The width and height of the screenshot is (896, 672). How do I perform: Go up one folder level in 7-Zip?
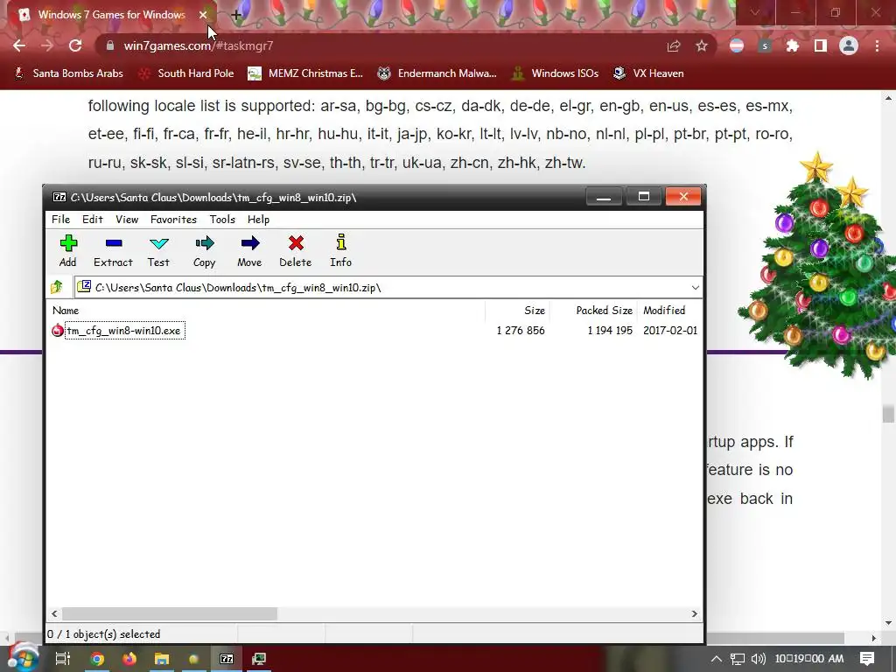[x=57, y=287]
